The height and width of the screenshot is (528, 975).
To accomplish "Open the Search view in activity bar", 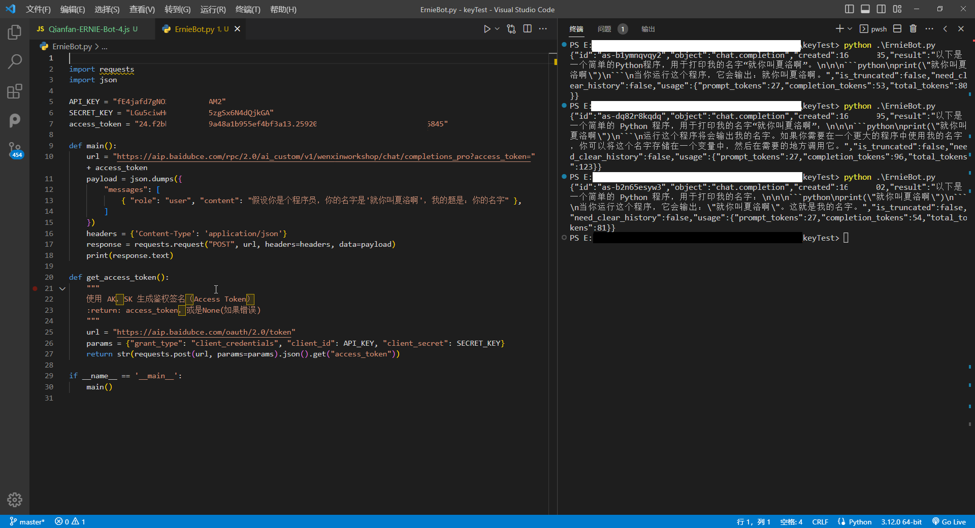I will (x=15, y=62).
